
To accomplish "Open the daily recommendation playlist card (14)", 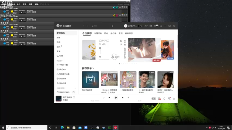I will point(90,80).
